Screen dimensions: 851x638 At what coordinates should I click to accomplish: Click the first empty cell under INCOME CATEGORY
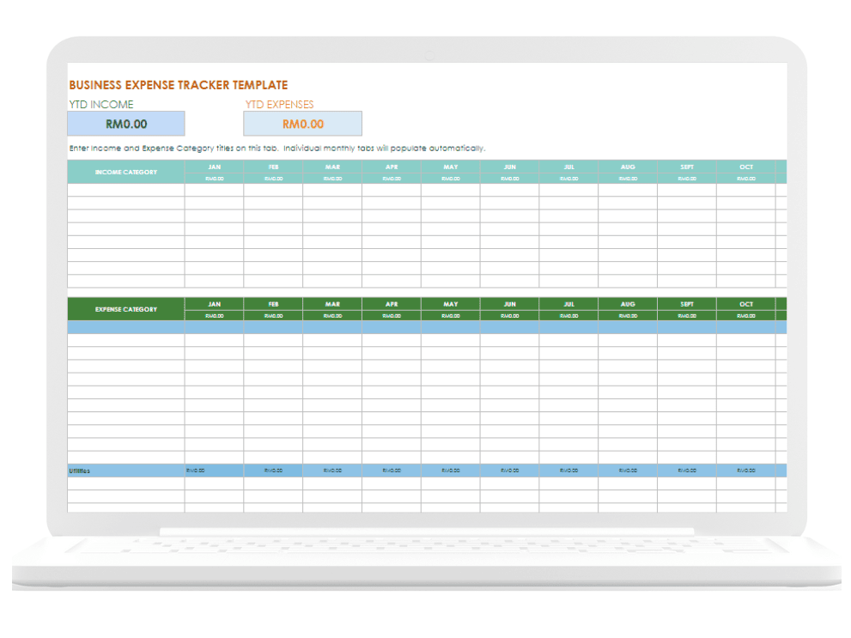126,190
